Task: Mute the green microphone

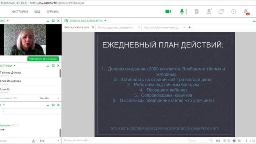Action: point(182,12)
